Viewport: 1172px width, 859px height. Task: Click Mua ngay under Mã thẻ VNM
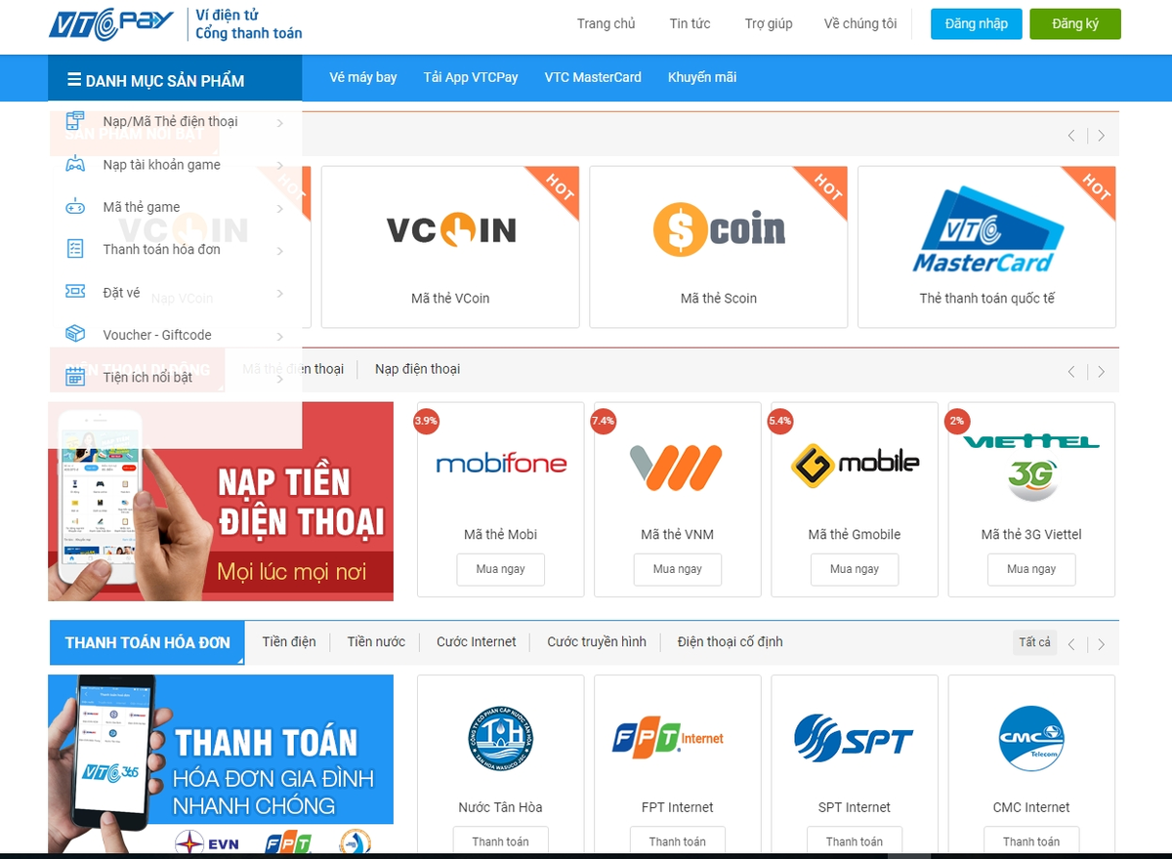678,569
